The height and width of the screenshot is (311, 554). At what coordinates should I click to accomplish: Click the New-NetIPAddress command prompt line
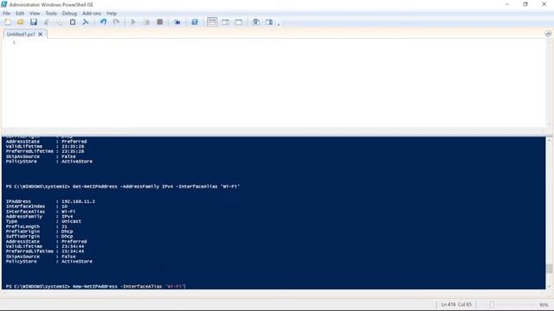pyautogui.click(x=96, y=286)
